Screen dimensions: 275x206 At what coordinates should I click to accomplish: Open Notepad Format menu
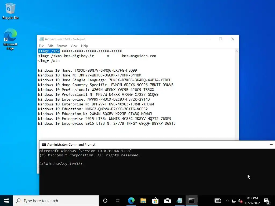coord(62,46)
